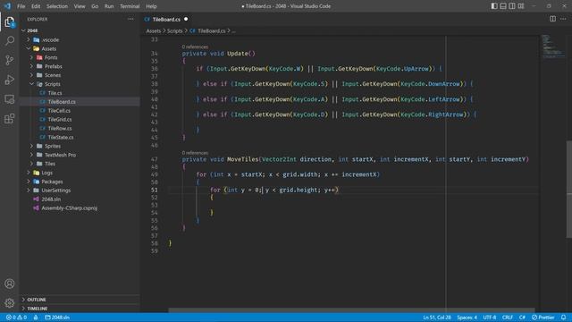Click Assets in the breadcrumb path

coord(153,31)
